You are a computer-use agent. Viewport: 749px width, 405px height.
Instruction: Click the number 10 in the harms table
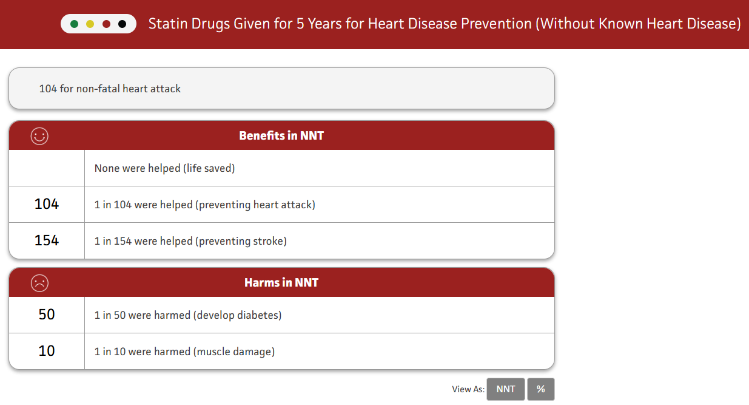click(47, 351)
